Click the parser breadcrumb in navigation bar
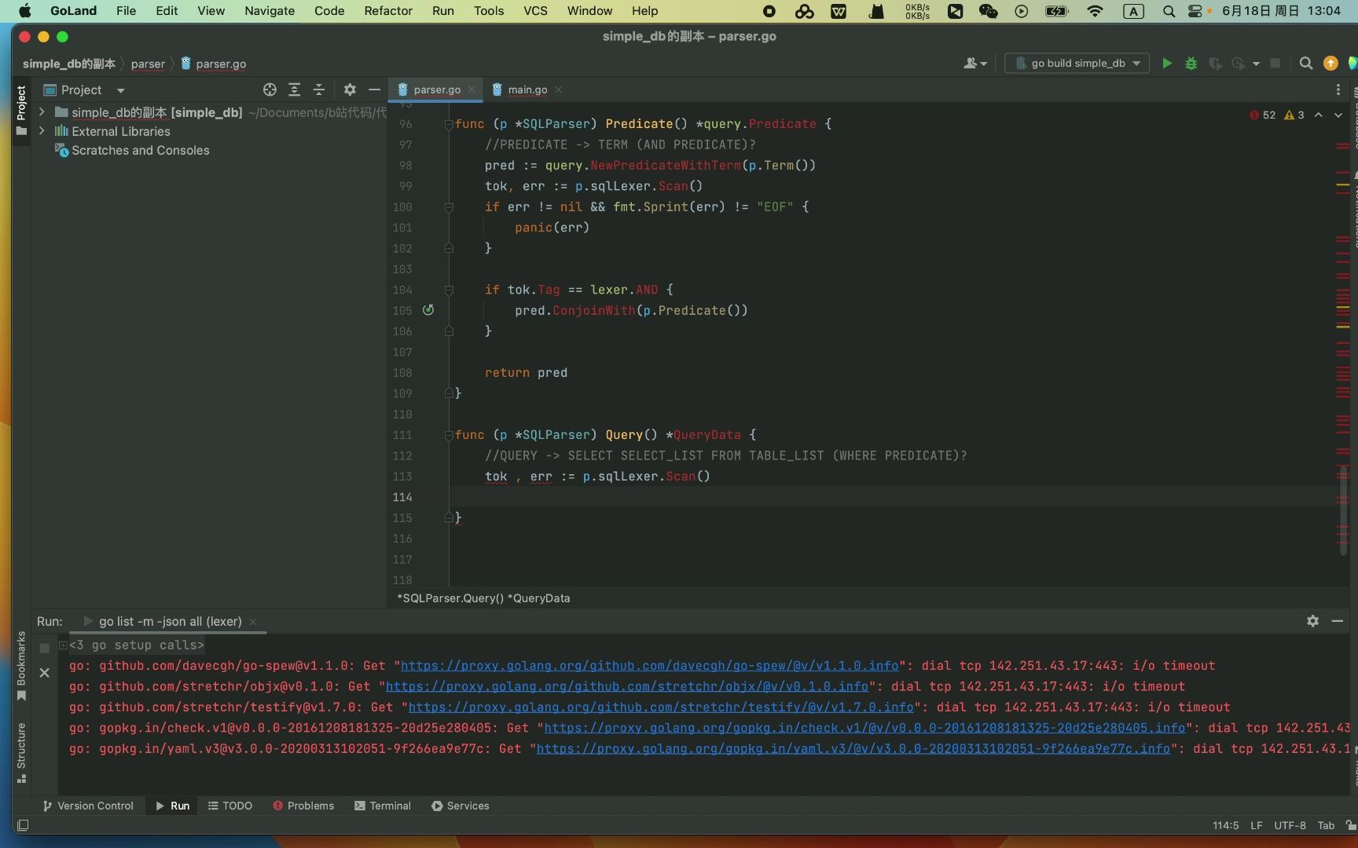Image resolution: width=1358 pixels, height=848 pixels. point(148,64)
